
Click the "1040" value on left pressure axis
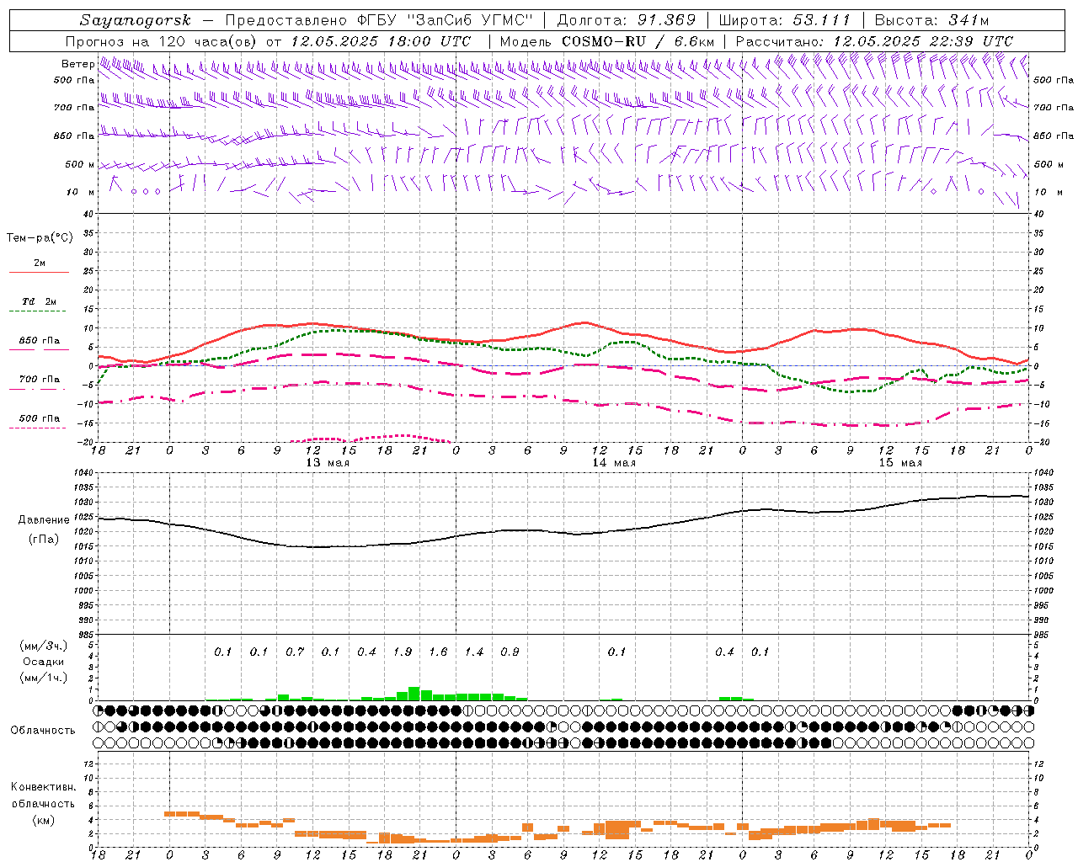tap(85, 474)
